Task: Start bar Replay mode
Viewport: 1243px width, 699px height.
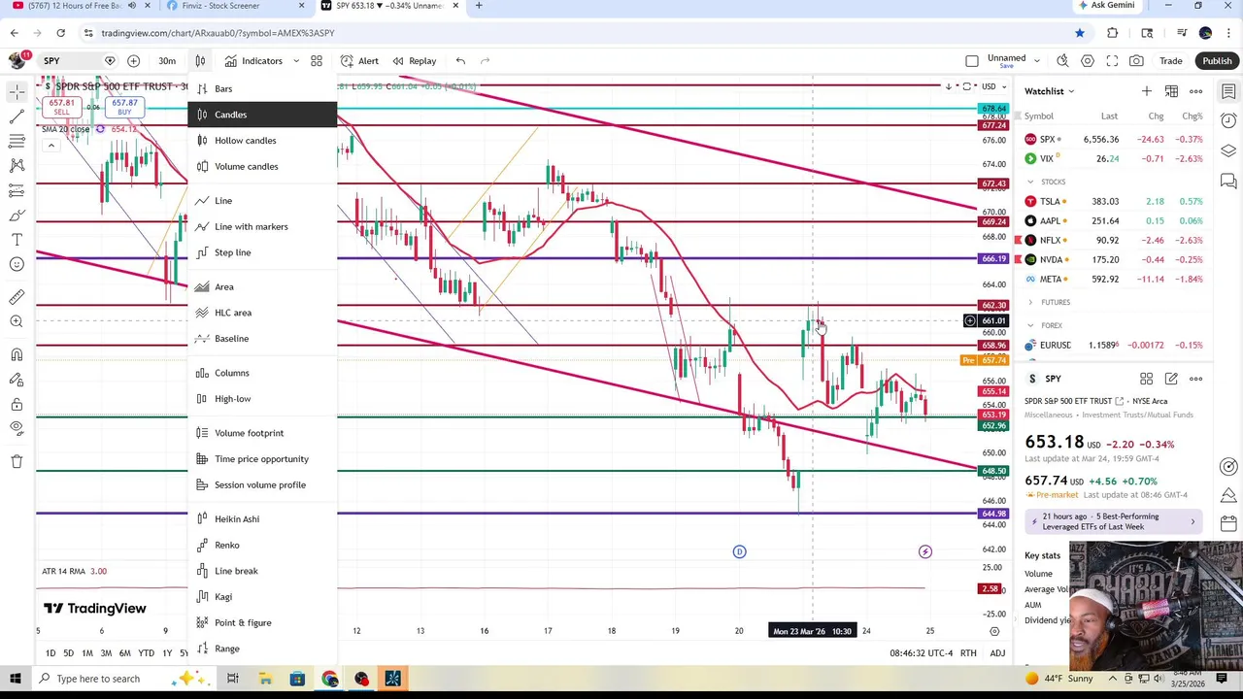Action: 414,61
